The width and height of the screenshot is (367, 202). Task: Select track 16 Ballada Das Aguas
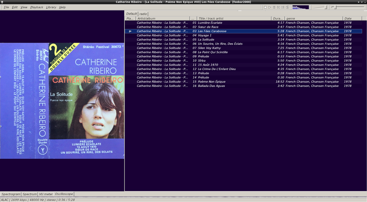[x=243, y=86]
